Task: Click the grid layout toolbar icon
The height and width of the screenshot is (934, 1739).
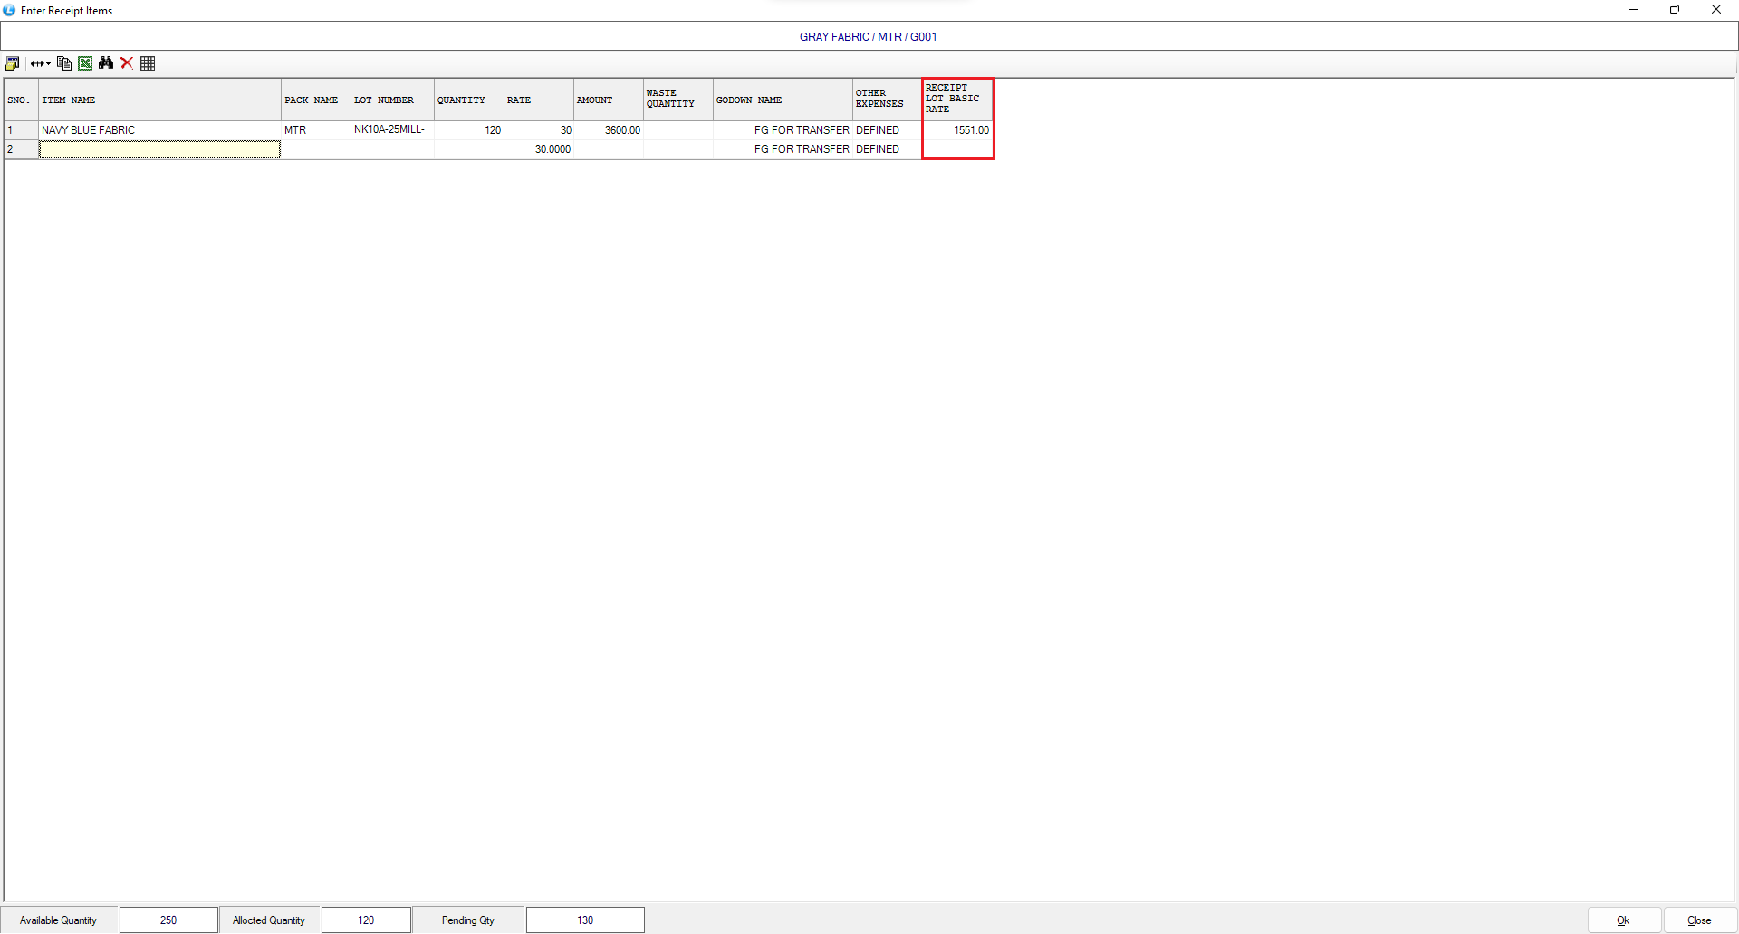Action: [148, 63]
